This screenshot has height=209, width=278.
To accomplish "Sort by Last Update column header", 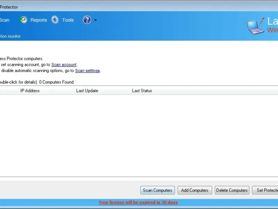I will pyautogui.click(x=102, y=91).
